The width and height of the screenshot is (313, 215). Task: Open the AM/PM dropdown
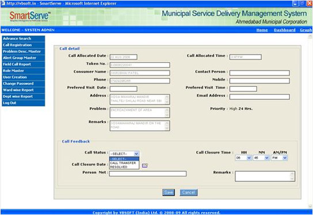pos(279,158)
